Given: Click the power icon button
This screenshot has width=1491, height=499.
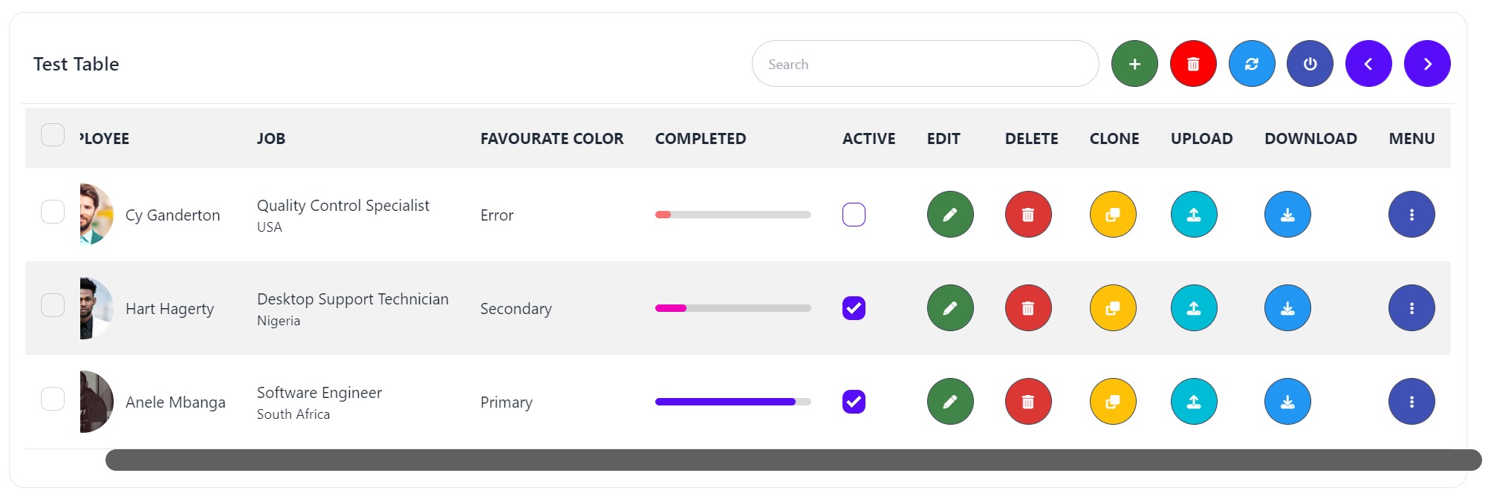Looking at the screenshot, I should tap(1310, 64).
